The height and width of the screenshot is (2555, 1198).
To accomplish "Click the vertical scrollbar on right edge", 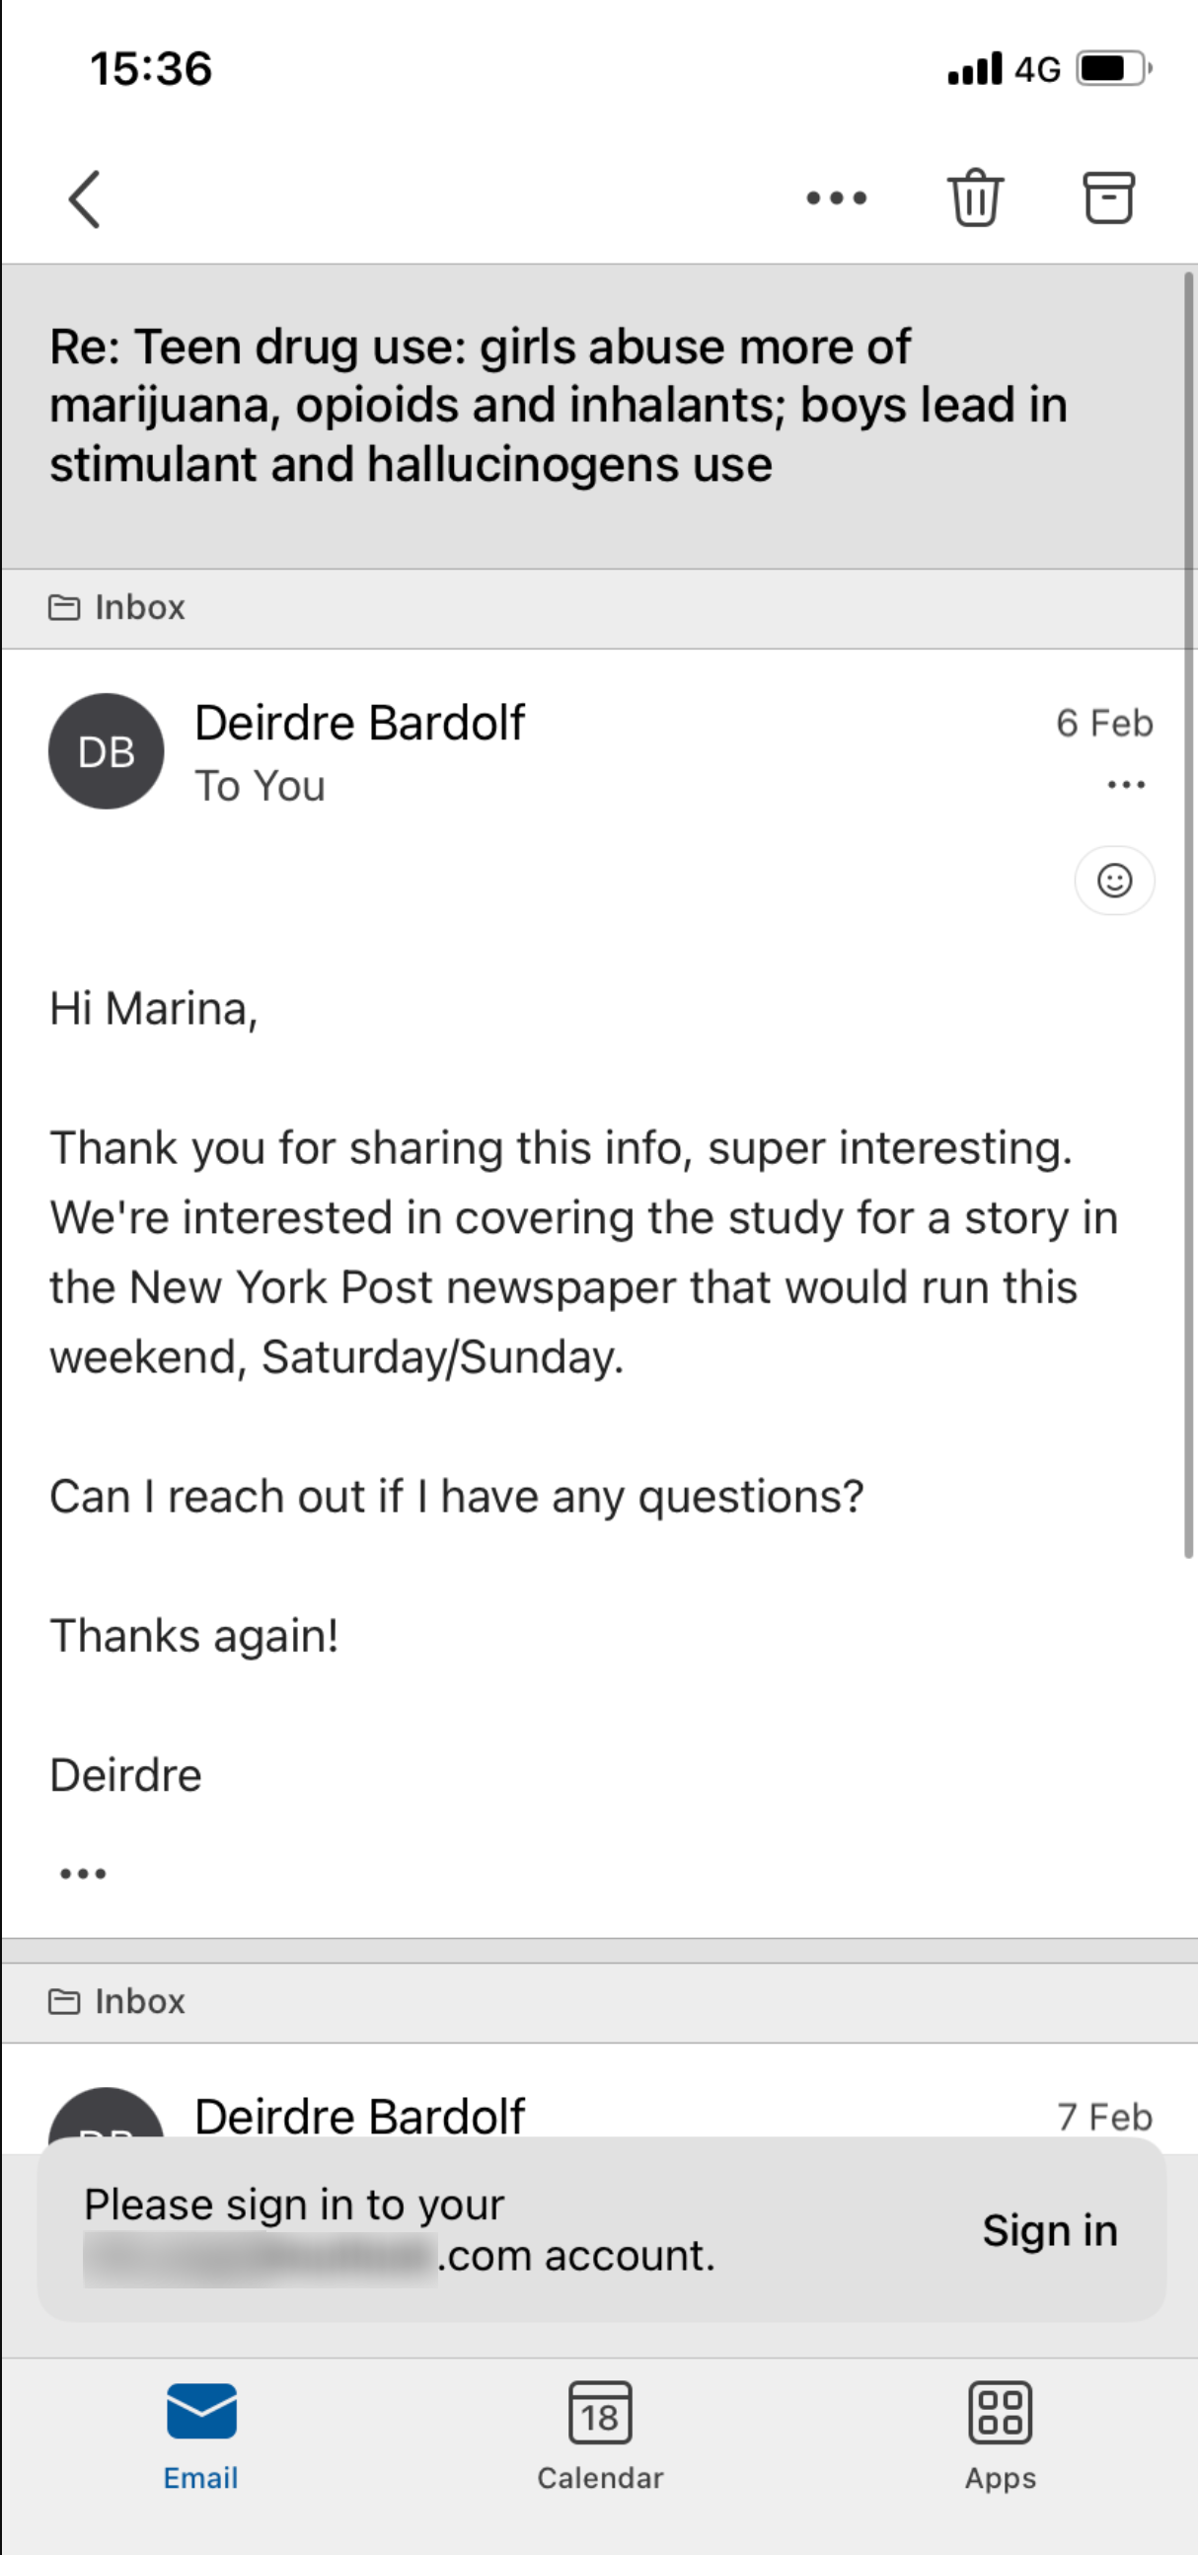I will (1188, 912).
